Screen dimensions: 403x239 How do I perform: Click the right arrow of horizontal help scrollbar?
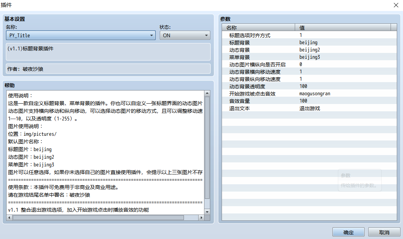coord(201,218)
